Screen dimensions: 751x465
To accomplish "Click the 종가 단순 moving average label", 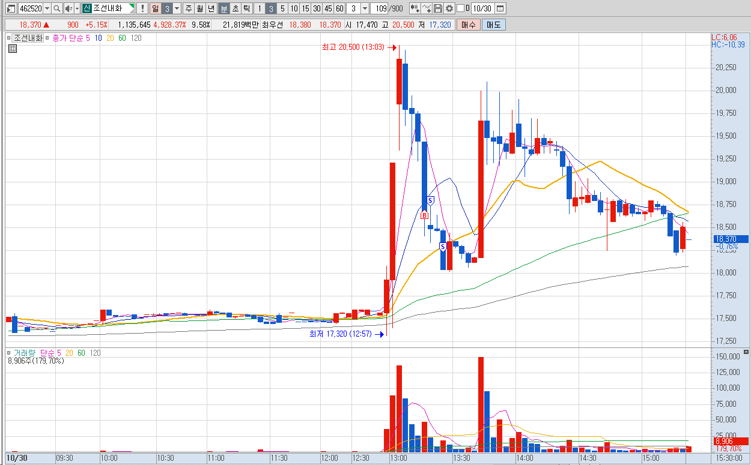I will pyautogui.click(x=68, y=38).
